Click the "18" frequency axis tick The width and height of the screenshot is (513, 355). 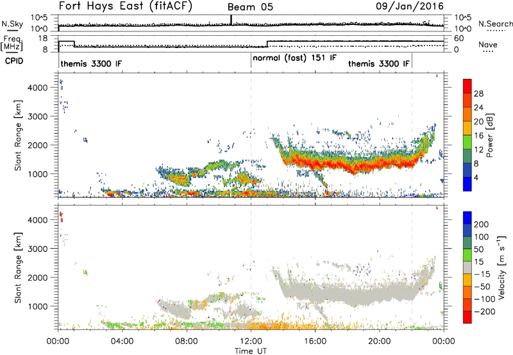[43, 38]
